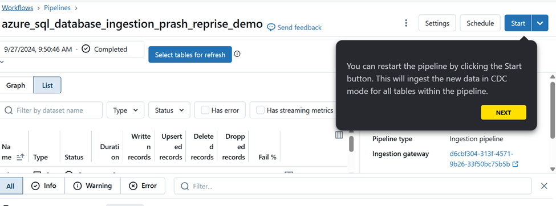Open the Workflows breadcrumb link
The width and height of the screenshot is (556, 206).
coord(17,7)
